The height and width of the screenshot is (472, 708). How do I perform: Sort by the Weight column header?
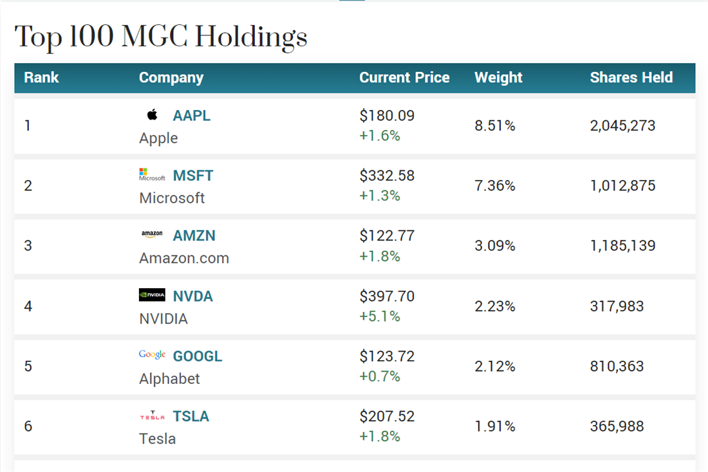[x=498, y=78]
